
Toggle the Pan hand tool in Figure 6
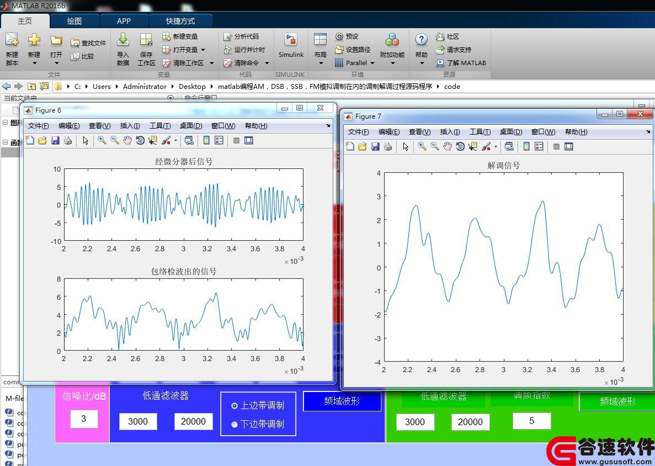click(127, 140)
